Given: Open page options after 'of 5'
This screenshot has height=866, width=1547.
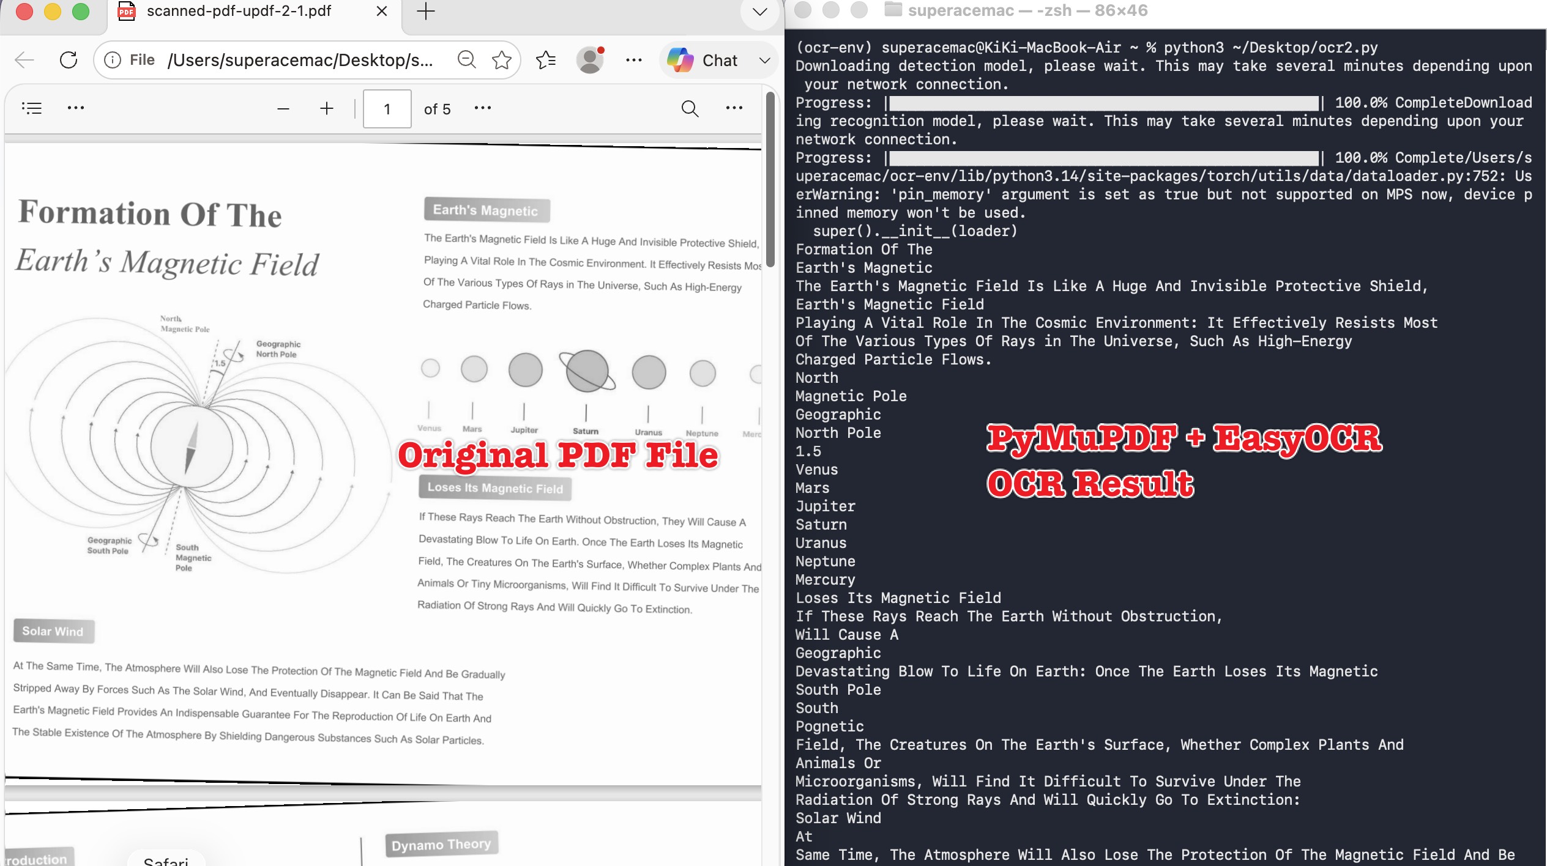Looking at the screenshot, I should coord(483,108).
